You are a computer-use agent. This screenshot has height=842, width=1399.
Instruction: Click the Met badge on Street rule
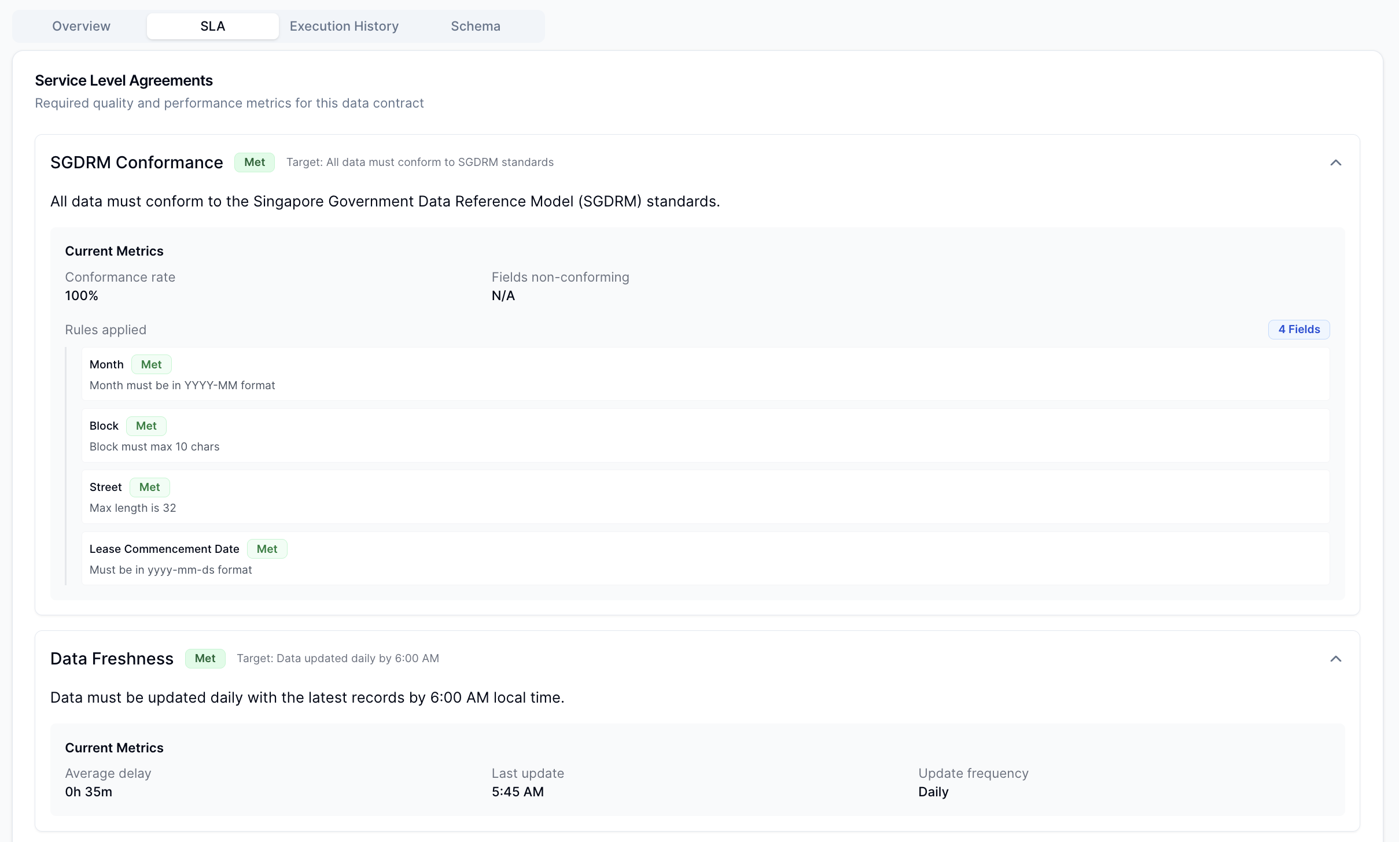point(149,488)
